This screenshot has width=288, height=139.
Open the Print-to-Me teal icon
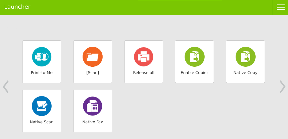coord(42,57)
